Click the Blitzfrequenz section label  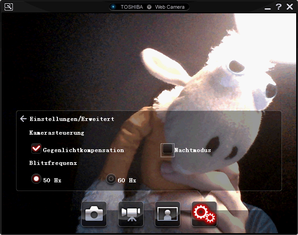coord(53,163)
